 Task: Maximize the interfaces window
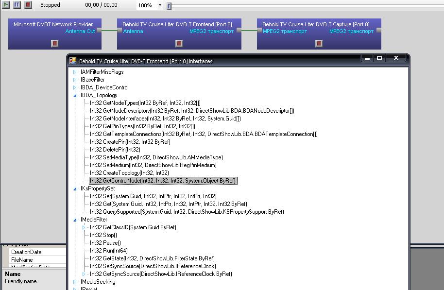379,58
